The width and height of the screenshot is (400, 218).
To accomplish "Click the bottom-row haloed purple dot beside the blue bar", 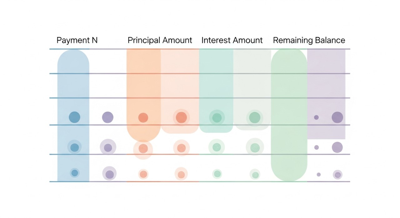I will [x=109, y=174].
